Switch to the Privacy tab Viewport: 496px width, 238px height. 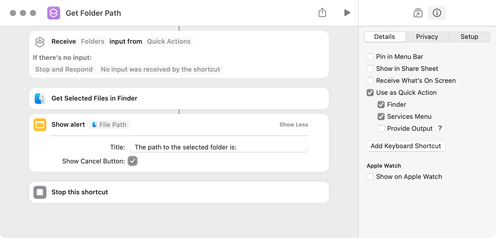[x=427, y=37]
